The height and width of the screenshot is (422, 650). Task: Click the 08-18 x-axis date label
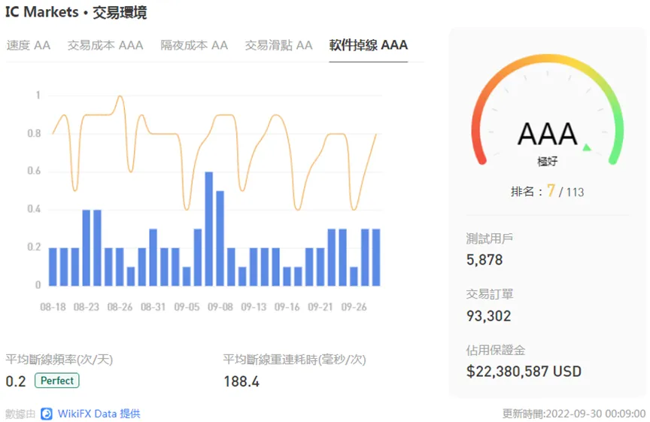click(x=53, y=307)
